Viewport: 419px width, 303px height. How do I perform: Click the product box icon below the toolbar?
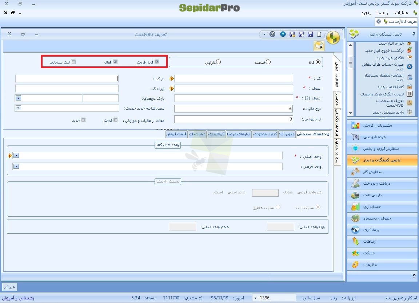319,46
